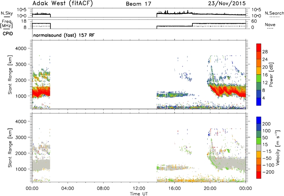Click the power panel 'Slant Range [km]' label

pos(10,75)
